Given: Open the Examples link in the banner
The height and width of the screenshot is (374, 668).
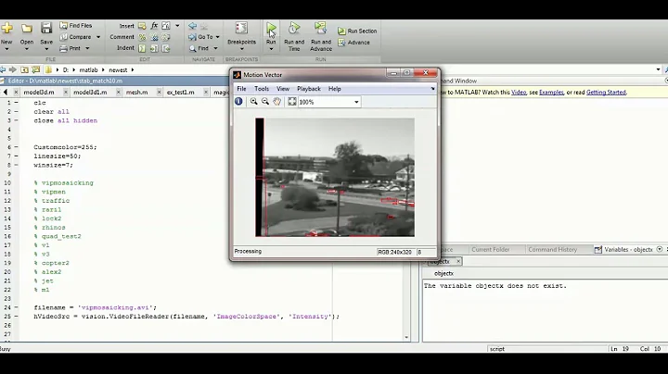Looking at the screenshot, I should click(x=551, y=93).
